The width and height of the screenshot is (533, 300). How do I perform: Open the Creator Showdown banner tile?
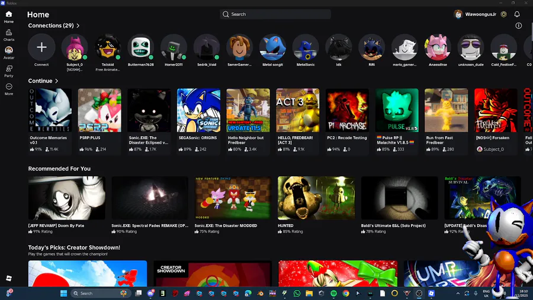coord(213,274)
